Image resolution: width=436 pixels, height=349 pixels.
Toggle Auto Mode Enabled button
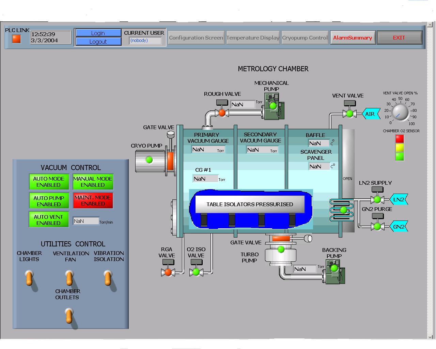tap(48, 182)
